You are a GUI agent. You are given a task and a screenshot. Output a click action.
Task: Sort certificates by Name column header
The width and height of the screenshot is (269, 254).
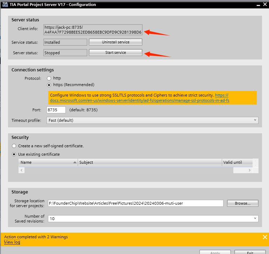[x=48, y=162]
